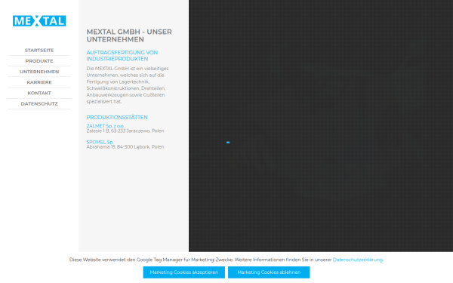Click the 'Die MEXTAL GmbH ist ein vielseitiges' paragraph

pos(128,85)
